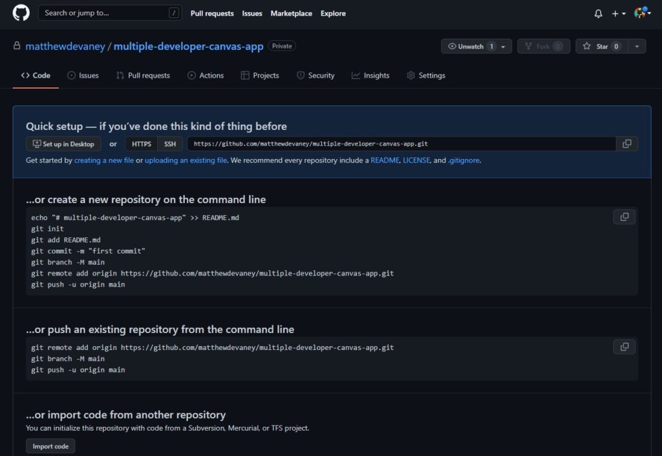This screenshot has height=456, width=662.
Task: Click the Private badge label
Action: coord(282,46)
